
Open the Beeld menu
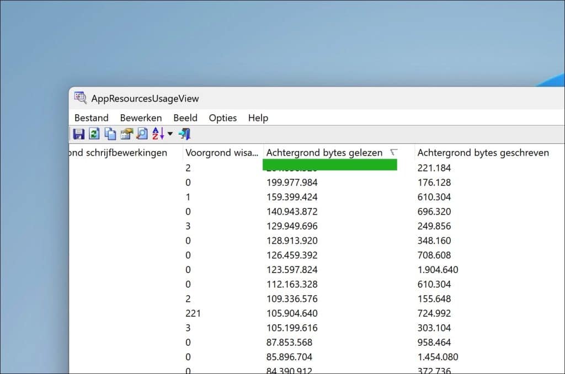pos(185,118)
